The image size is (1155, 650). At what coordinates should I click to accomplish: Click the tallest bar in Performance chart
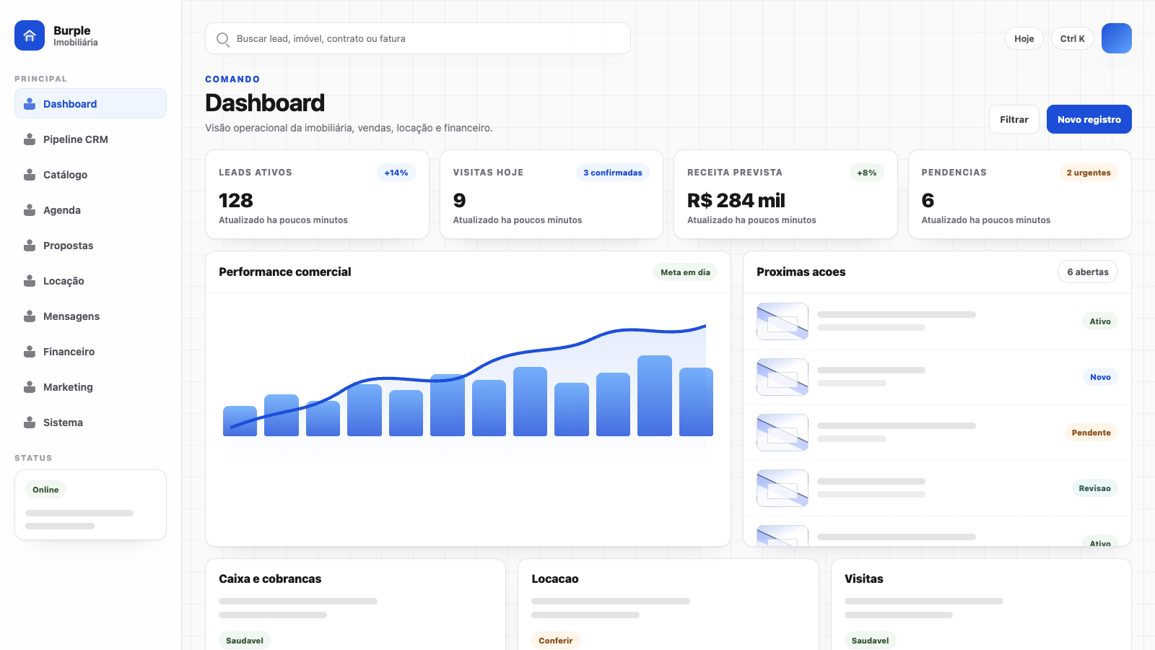click(655, 396)
